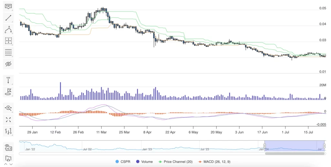The height and width of the screenshot is (167, 331).
Task: Click the orange MACD legend marker
Action: pyautogui.click(x=200, y=162)
